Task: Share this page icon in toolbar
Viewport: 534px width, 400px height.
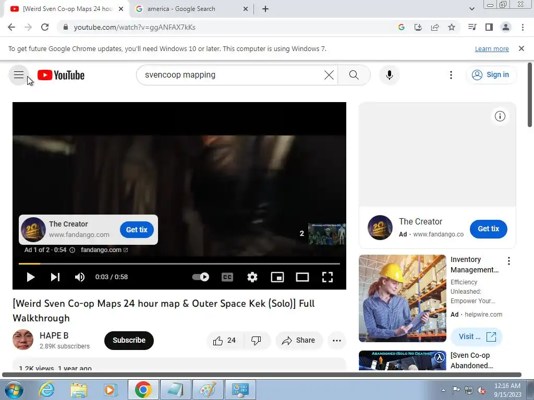Action: tap(435, 27)
